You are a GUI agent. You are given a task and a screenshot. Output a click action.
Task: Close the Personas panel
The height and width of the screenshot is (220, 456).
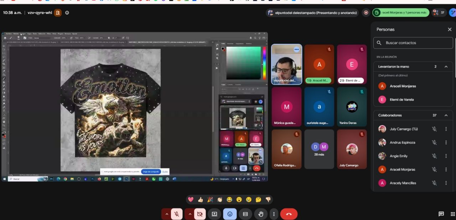(x=450, y=29)
